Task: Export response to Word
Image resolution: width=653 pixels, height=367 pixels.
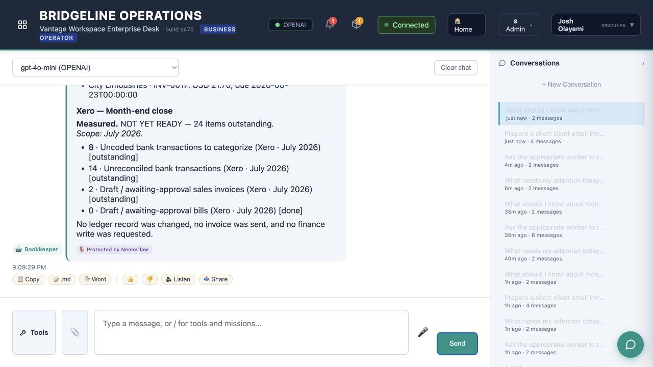Action: [95, 279]
